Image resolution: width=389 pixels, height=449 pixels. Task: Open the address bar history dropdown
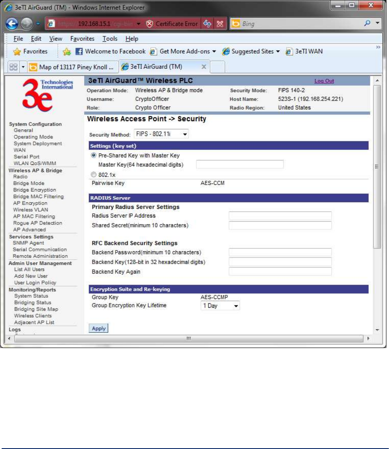pyautogui.click(x=139, y=24)
